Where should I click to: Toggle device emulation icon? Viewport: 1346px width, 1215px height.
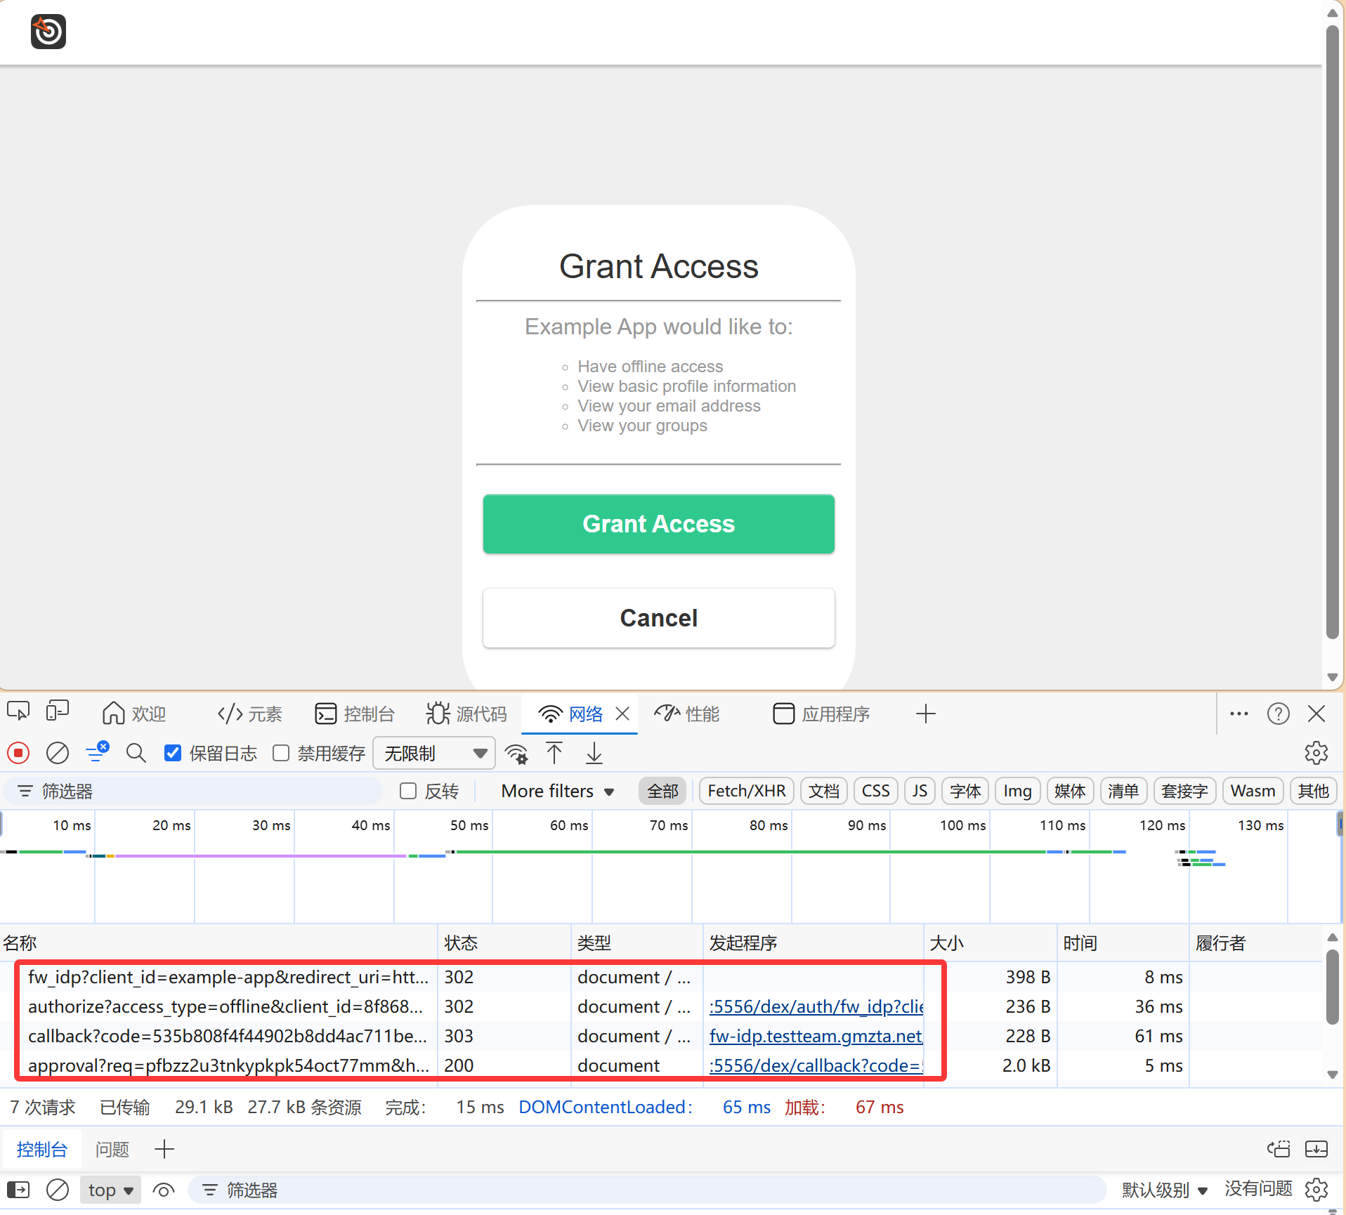pyautogui.click(x=58, y=712)
